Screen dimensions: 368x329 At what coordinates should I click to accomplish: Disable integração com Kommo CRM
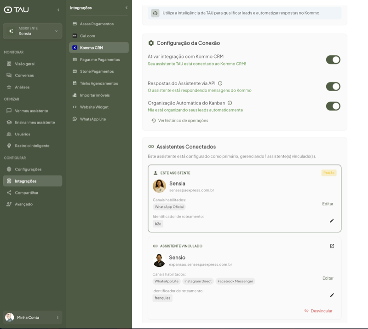point(333,59)
